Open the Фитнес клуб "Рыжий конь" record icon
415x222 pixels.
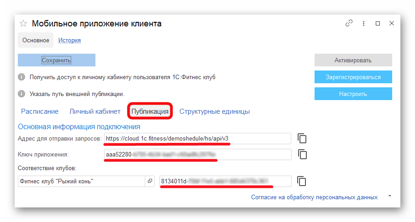click(x=150, y=181)
